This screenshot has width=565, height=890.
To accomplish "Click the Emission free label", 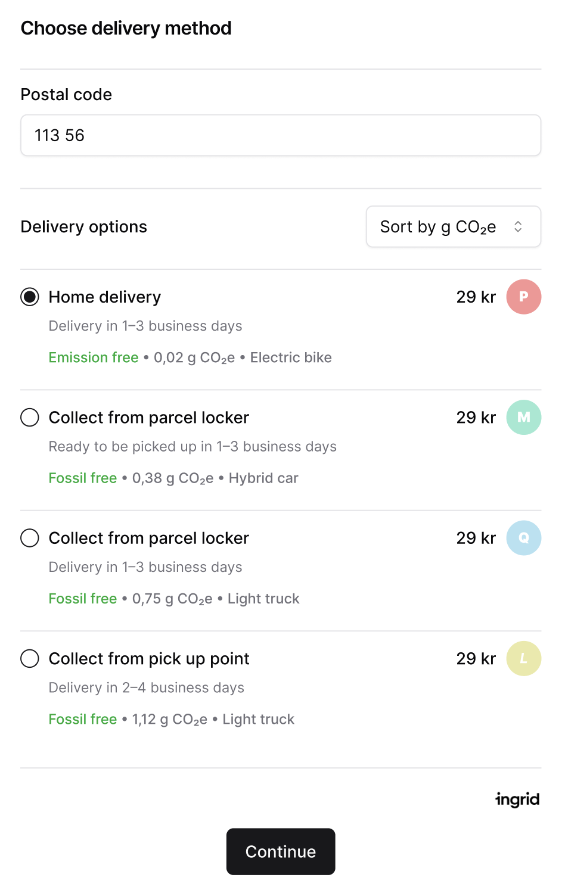I will point(94,357).
